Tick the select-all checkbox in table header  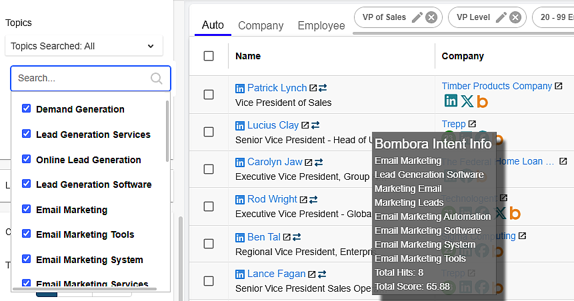point(209,56)
